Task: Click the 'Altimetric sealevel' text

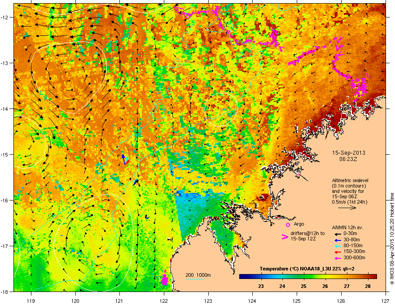Action: point(350,180)
